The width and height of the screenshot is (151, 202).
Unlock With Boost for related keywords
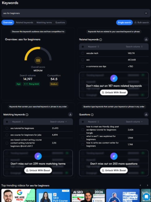114,92
